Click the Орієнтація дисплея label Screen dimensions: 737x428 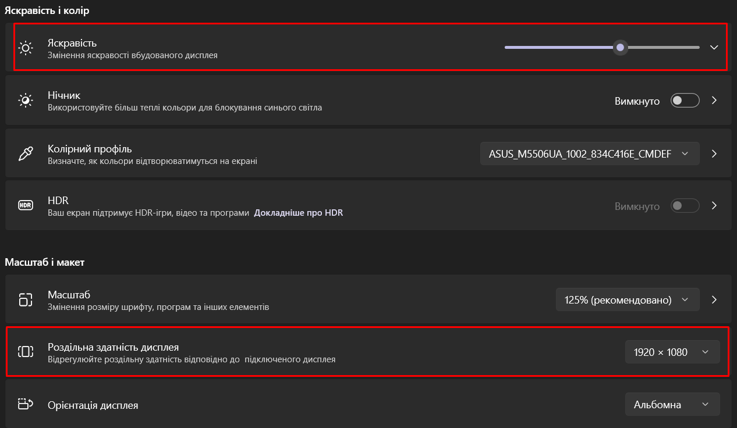[x=93, y=405]
